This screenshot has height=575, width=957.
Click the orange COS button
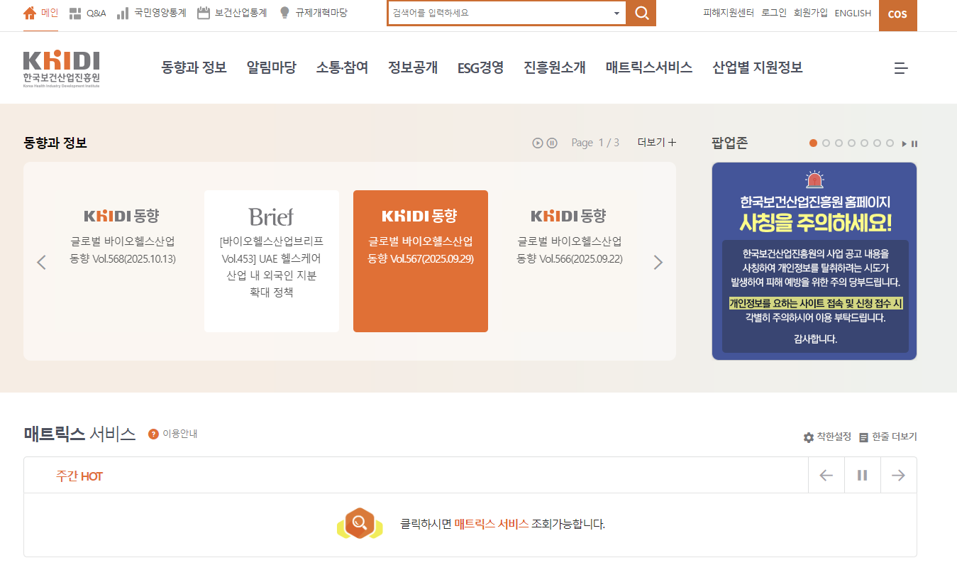897,15
